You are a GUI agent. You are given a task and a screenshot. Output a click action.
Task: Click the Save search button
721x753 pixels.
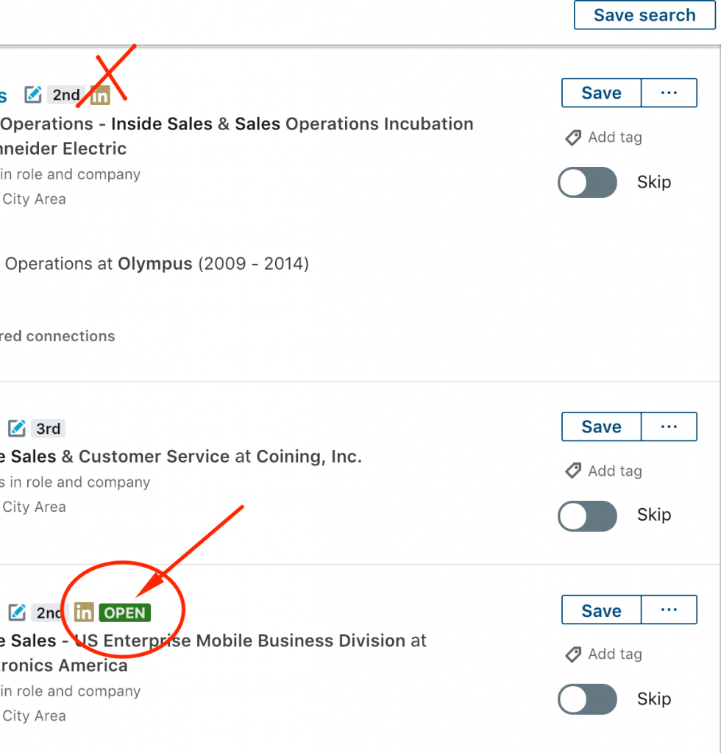644,15
